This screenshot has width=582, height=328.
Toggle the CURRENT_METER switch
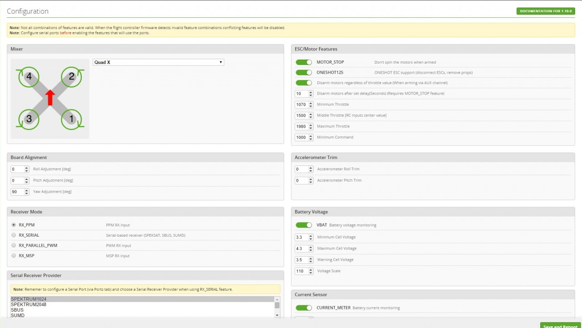pos(304,308)
